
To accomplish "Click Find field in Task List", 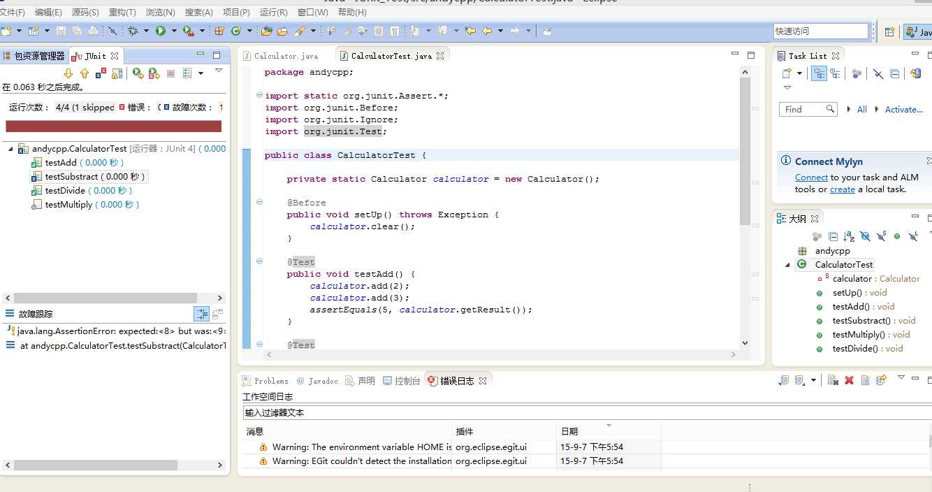I will click(x=808, y=109).
